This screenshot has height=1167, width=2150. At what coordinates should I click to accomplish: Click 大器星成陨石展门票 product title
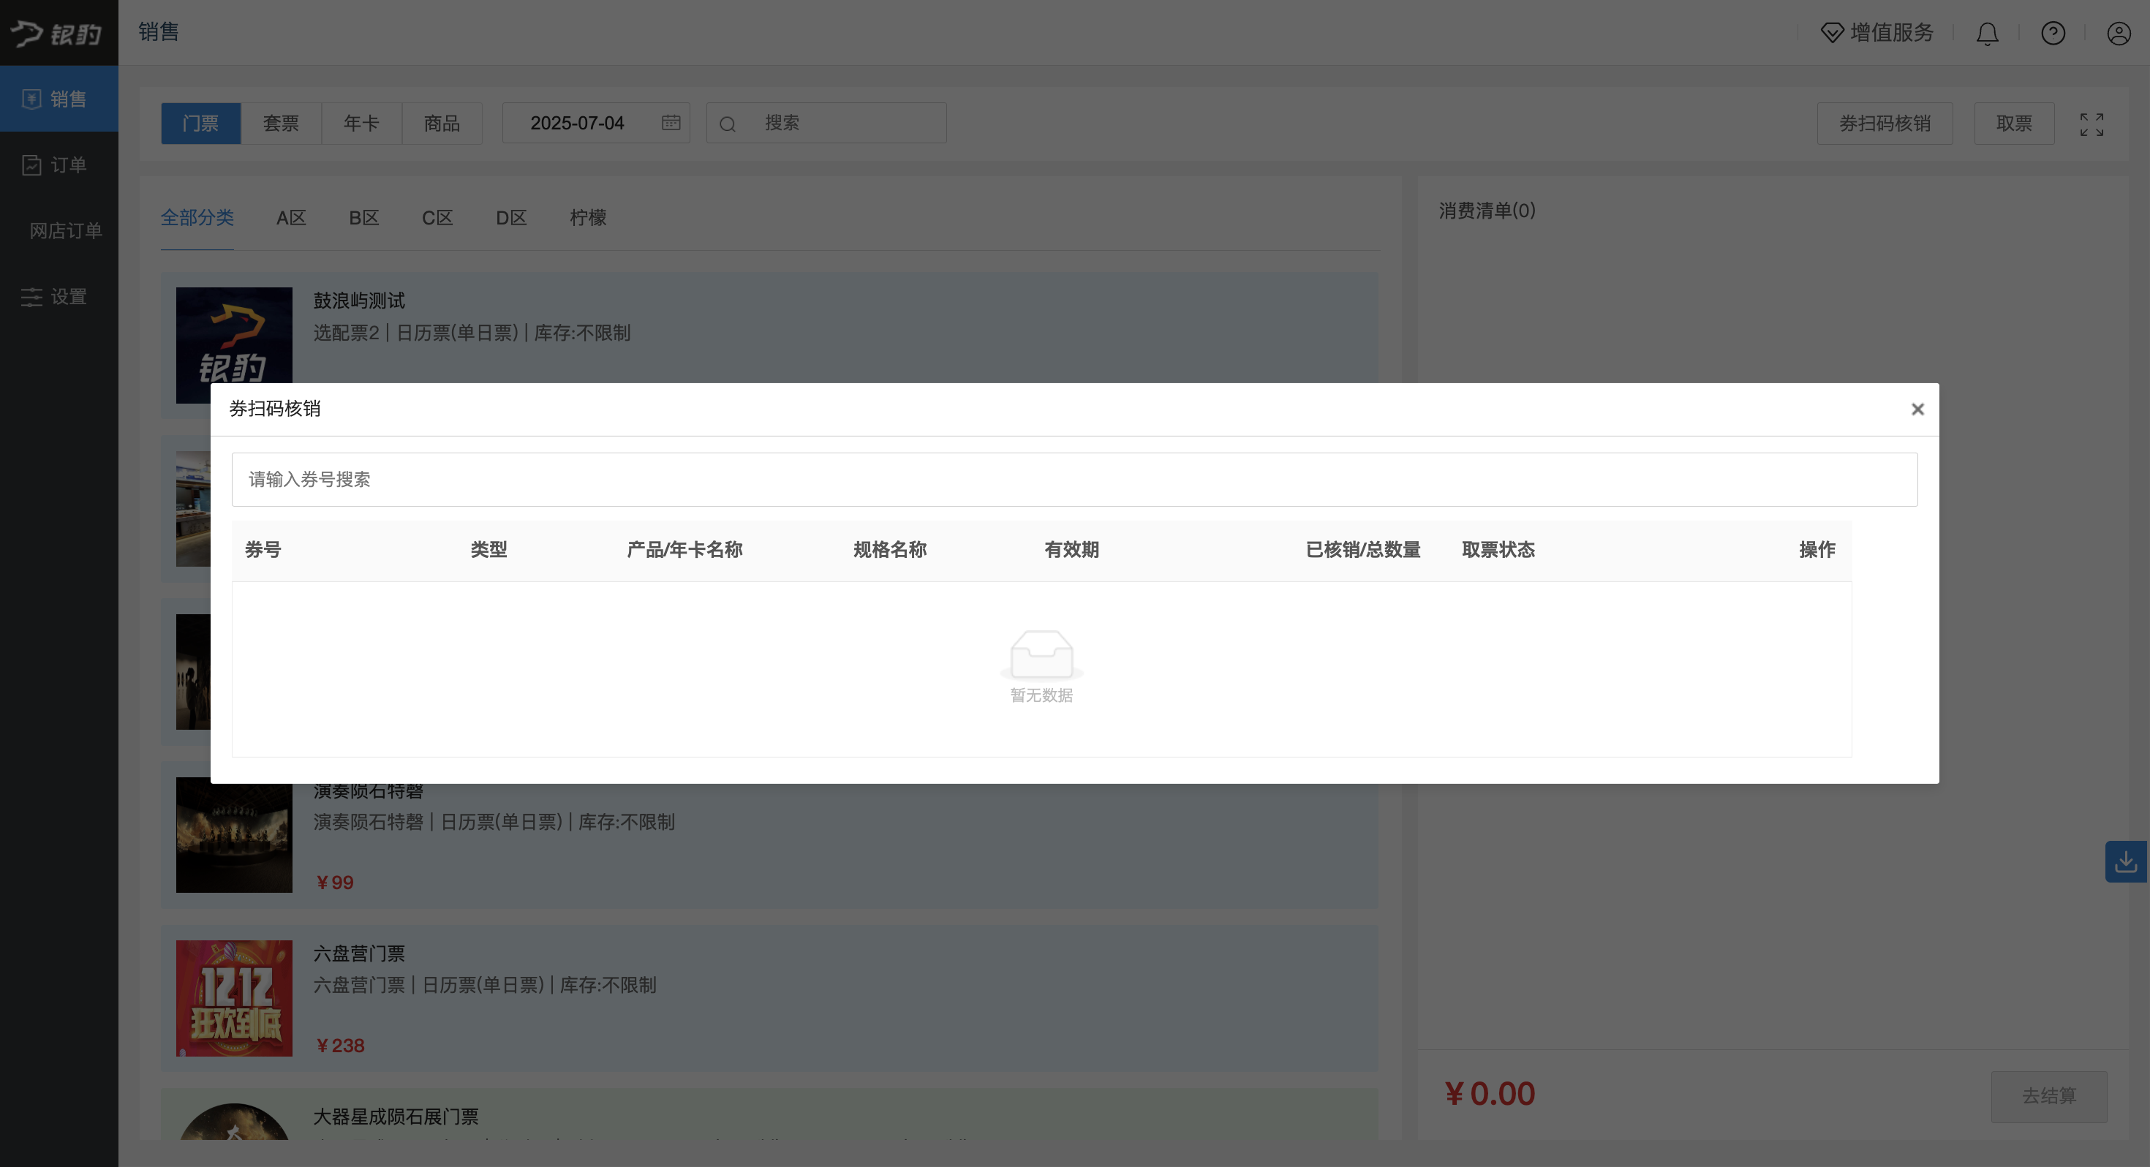pos(396,1116)
